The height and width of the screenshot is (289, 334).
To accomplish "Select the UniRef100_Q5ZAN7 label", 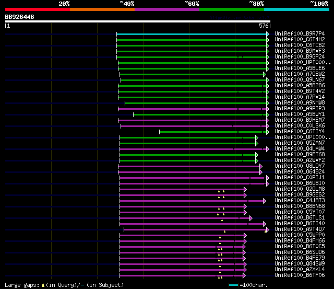I will point(300,143).
